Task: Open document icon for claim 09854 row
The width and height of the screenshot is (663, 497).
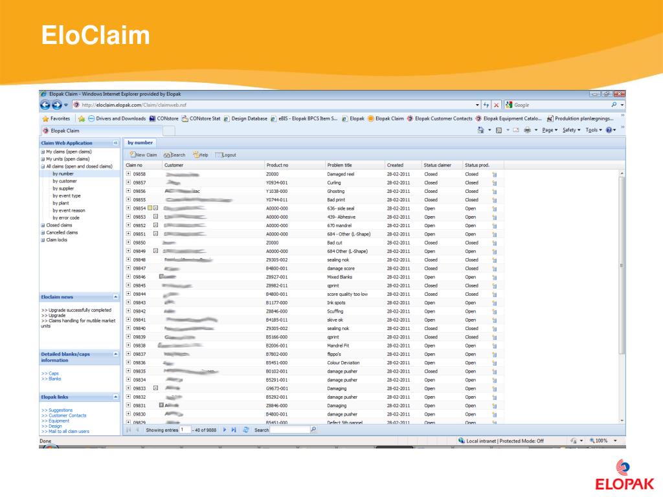Action: [494, 208]
